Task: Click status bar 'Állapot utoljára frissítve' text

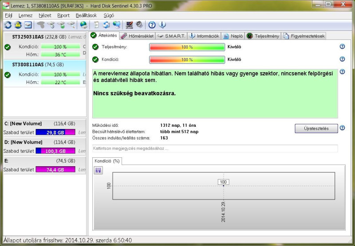Action: (x=67, y=240)
